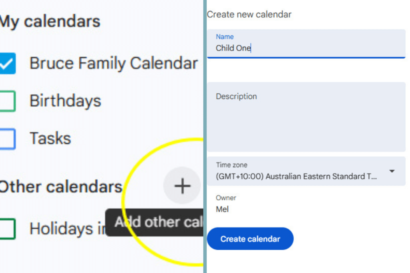
Task: Click the plus icon to add other calendars
Action: (x=182, y=185)
